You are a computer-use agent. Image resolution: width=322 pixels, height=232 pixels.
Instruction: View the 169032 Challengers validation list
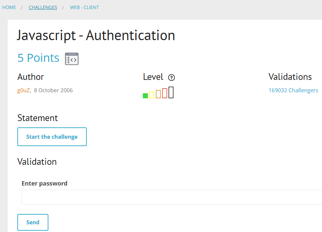293,90
